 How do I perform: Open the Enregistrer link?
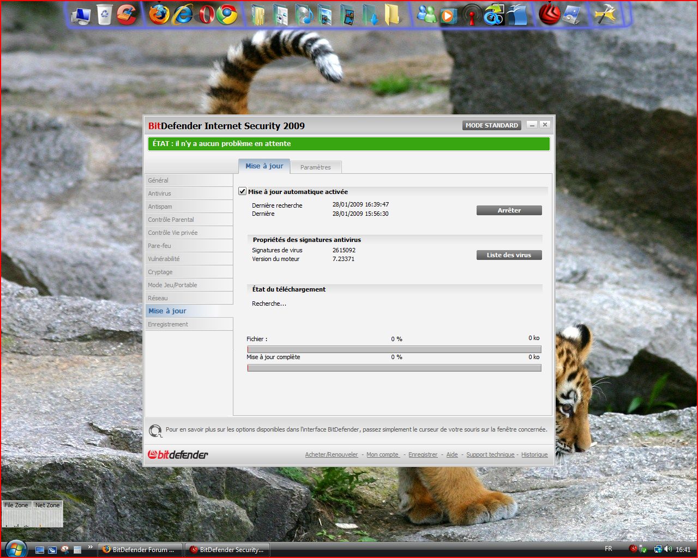(423, 454)
